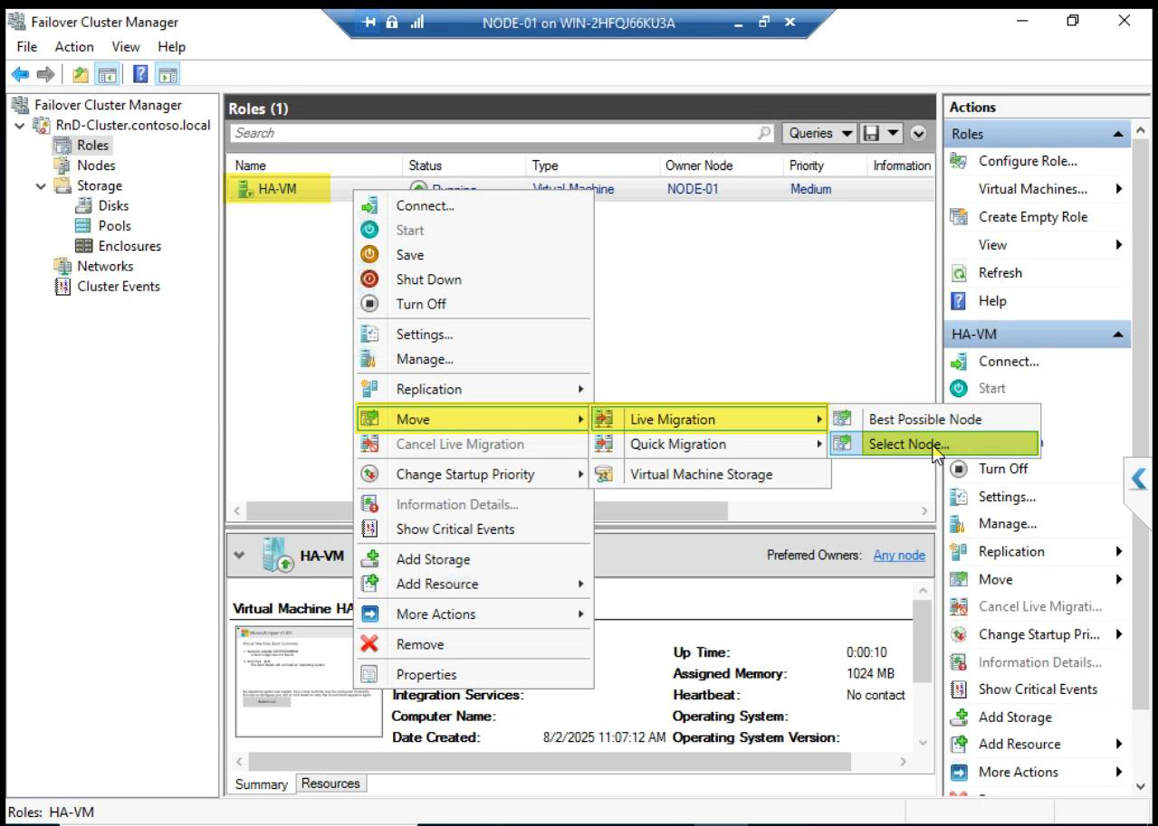Open the File menu in menu bar
The width and height of the screenshot is (1158, 826).
coord(27,46)
